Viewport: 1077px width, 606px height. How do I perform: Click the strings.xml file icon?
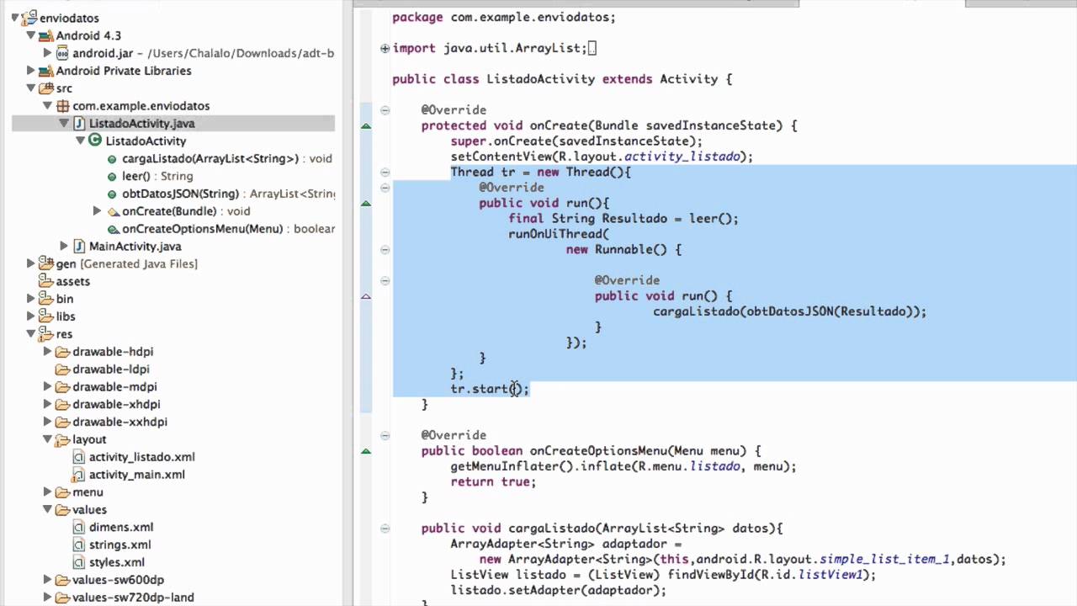coord(79,545)
